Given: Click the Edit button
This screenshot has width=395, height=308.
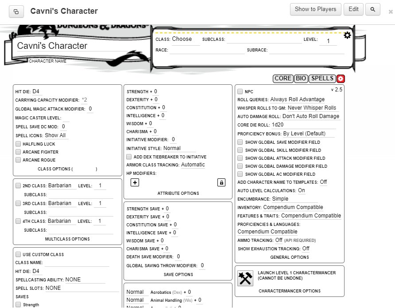Looking at the screenshot, I should point(353,9).
